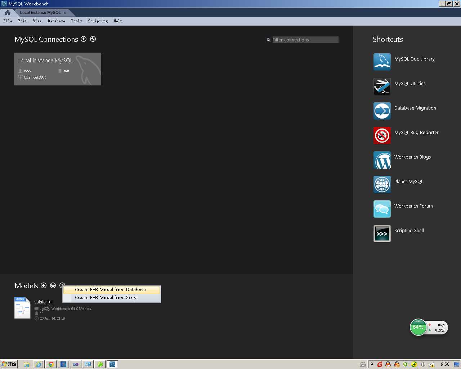This screenshot has height=369, width=461.
Task: Open the sakila_full model thumbnail
Action: tap(22, 308)
